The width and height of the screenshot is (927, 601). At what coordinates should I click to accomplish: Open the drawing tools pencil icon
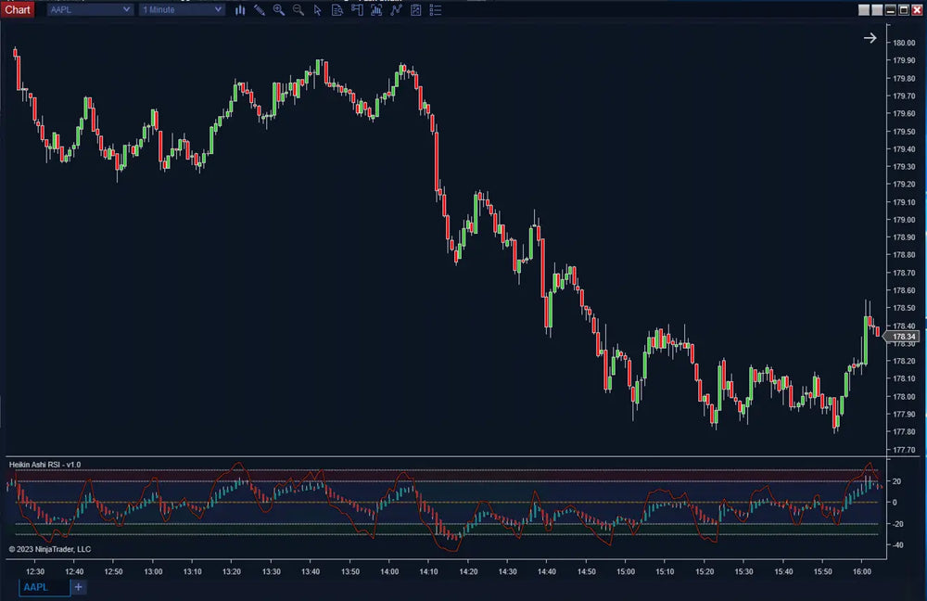click(259, 10)
